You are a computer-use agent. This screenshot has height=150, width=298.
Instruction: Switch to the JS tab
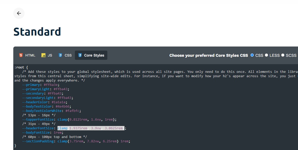pos(47,55)
